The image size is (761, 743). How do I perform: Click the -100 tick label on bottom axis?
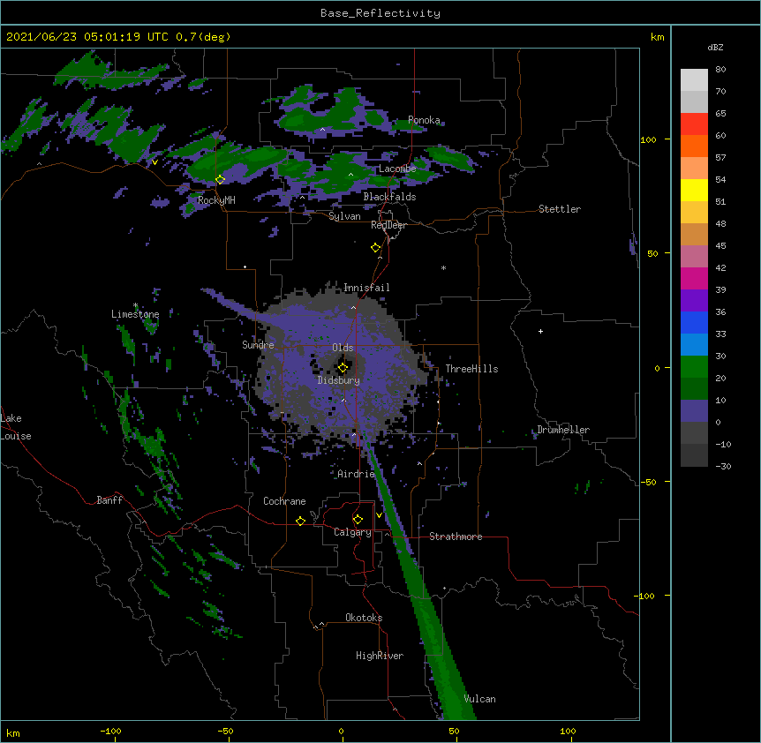[110, 731]
